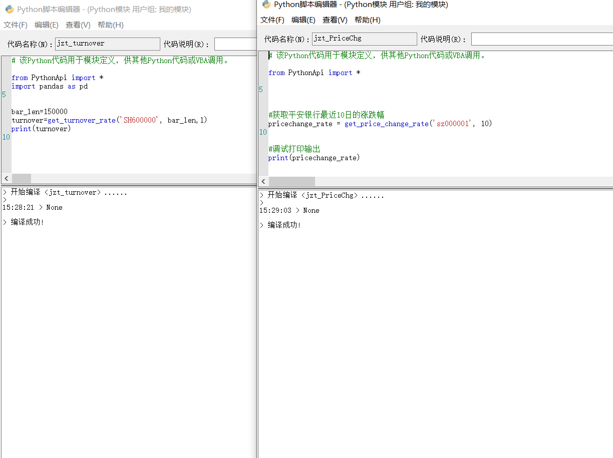Click the Python icon in the left window title bar
The image size is (613, 458).
tap(9, 9)
